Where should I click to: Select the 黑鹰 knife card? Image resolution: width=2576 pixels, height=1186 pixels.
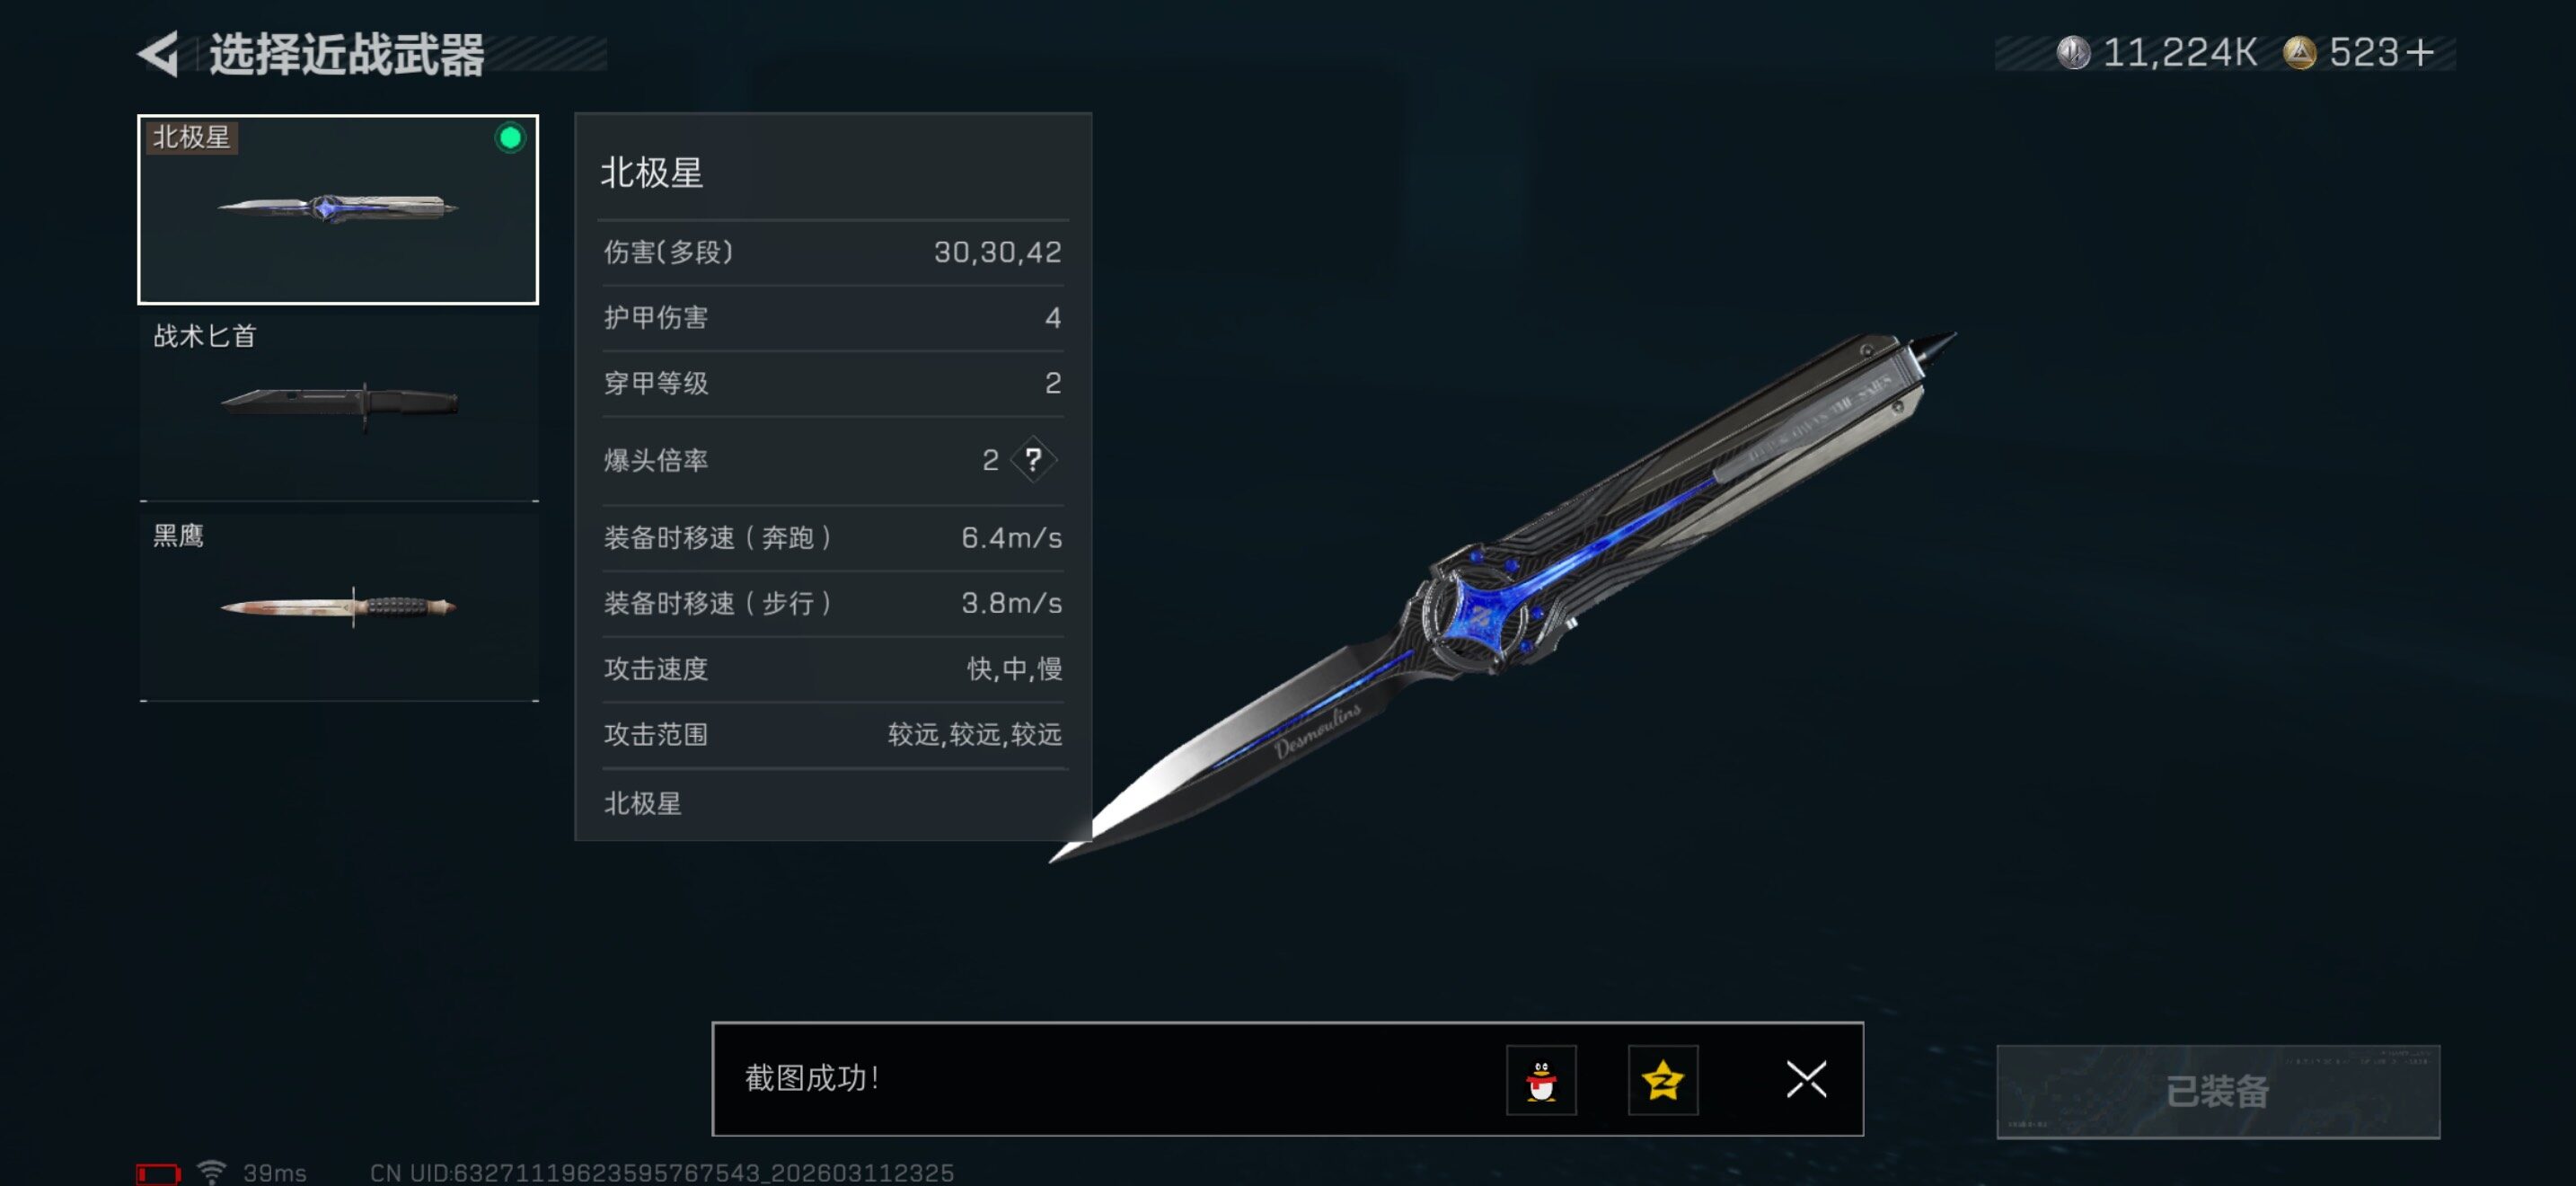[338, 607]
